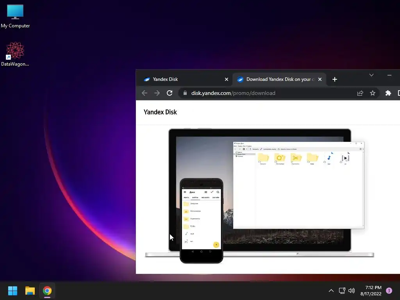
Task: Open the DataWagon desktop shortcut
Action: [15, 54]
